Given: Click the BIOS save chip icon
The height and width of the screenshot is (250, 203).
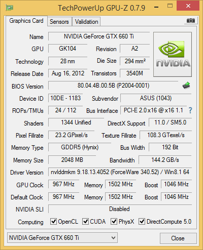Looking at the screenshot, I should coord(186,86).
